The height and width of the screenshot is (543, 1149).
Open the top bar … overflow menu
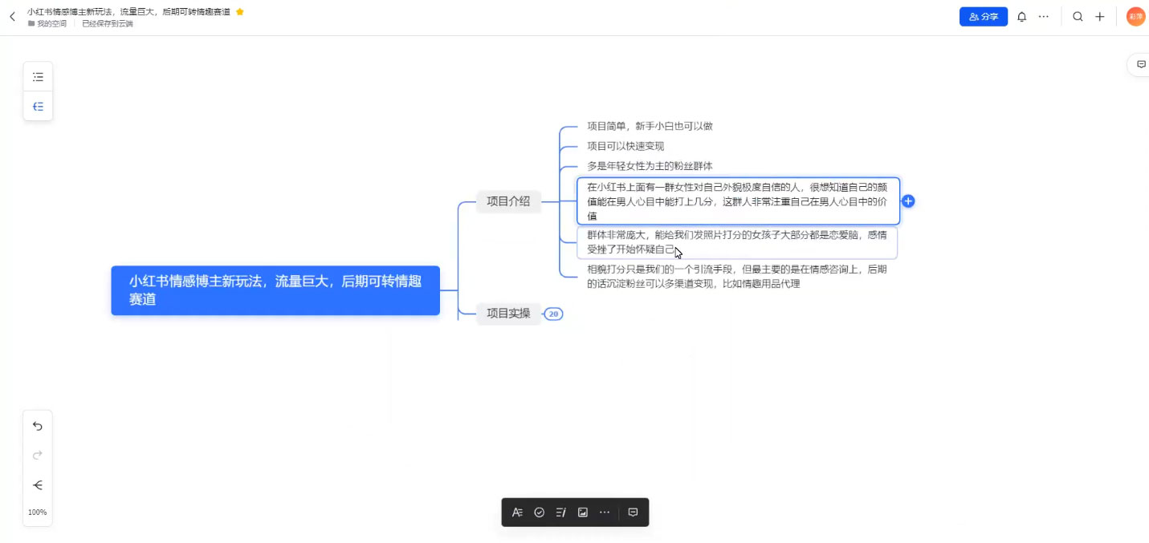coord(1044,16)
